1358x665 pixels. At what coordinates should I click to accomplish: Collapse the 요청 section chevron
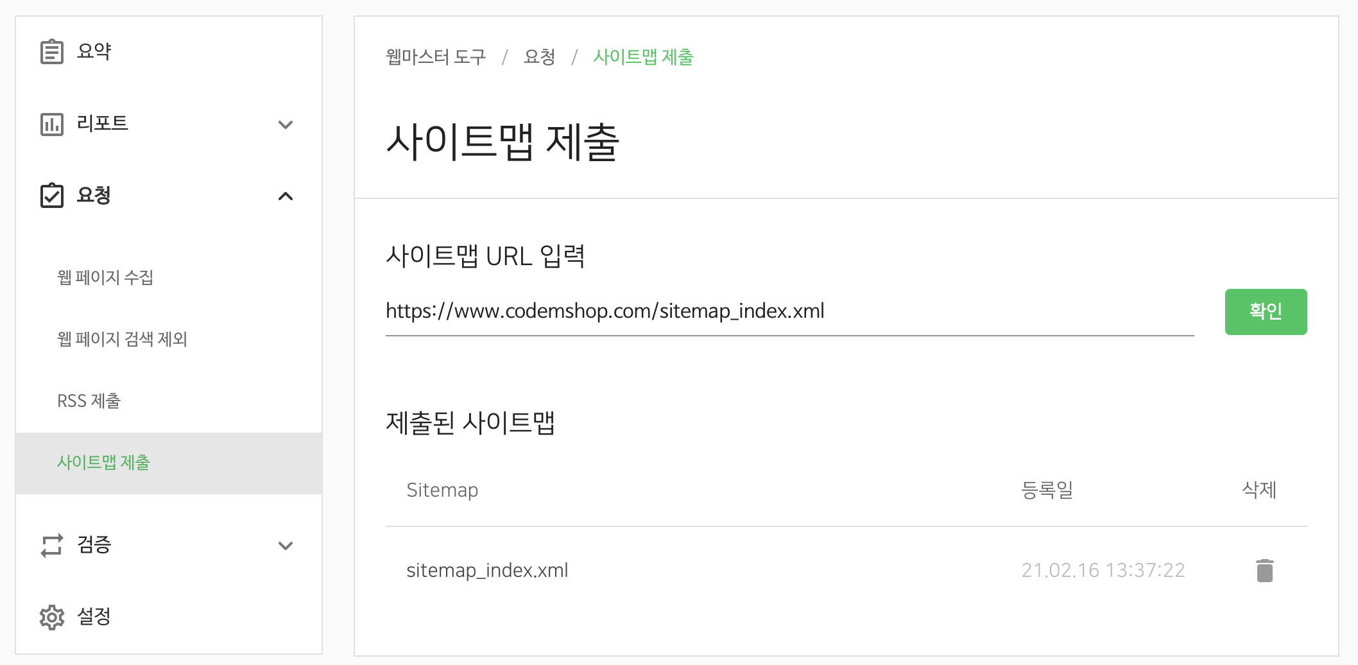[286, 196]
